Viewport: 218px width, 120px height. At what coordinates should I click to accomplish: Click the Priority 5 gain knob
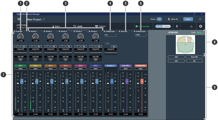coord(96,37)
